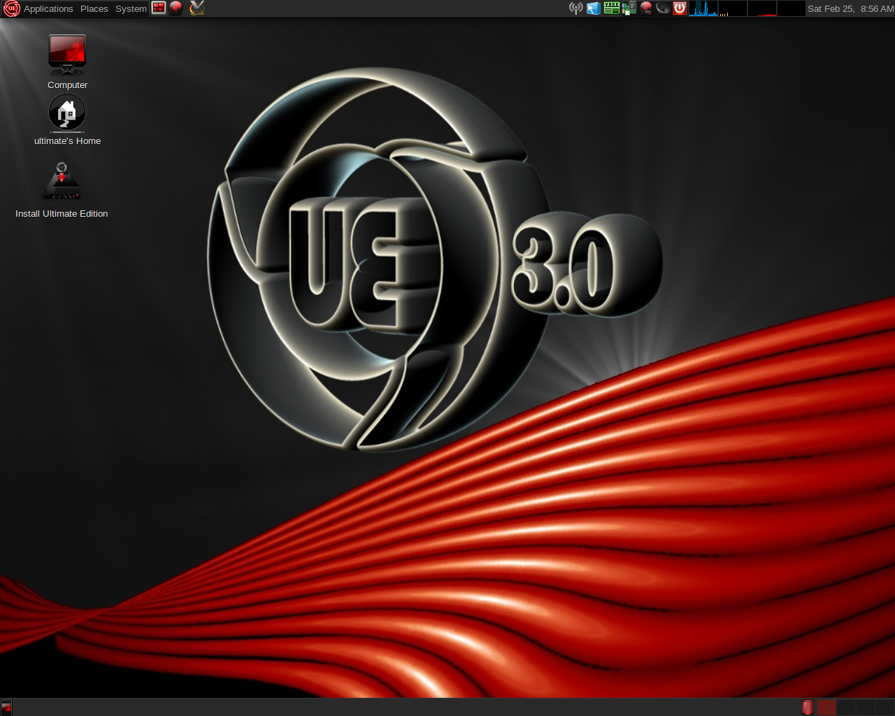Open the wireless network antenna indicator
895x716 pixels.
pyautogui.click(x=575, y=8)
